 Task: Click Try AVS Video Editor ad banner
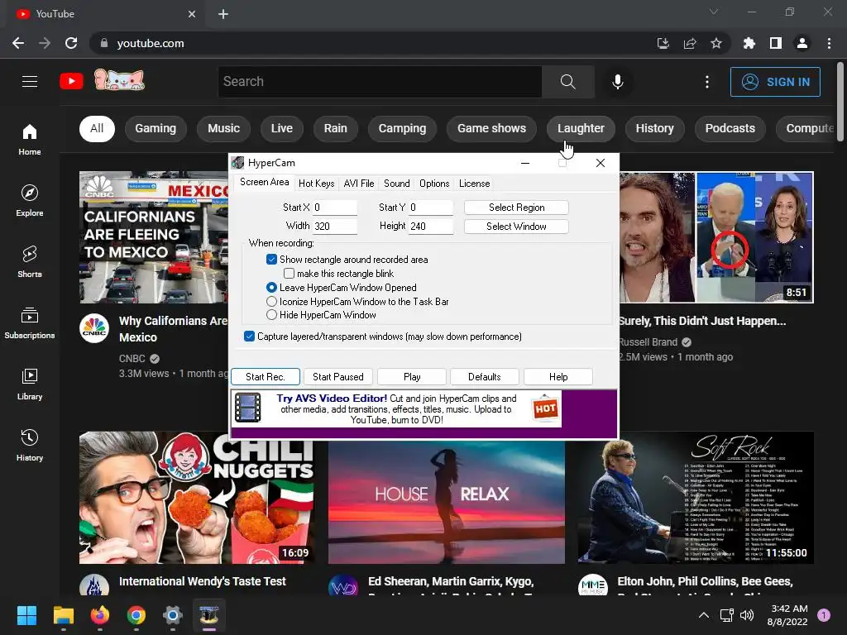click(396, 408)
